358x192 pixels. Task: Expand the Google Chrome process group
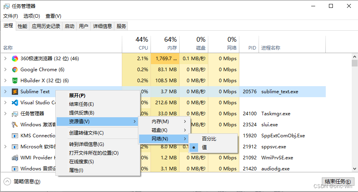(x=5, y=70)
